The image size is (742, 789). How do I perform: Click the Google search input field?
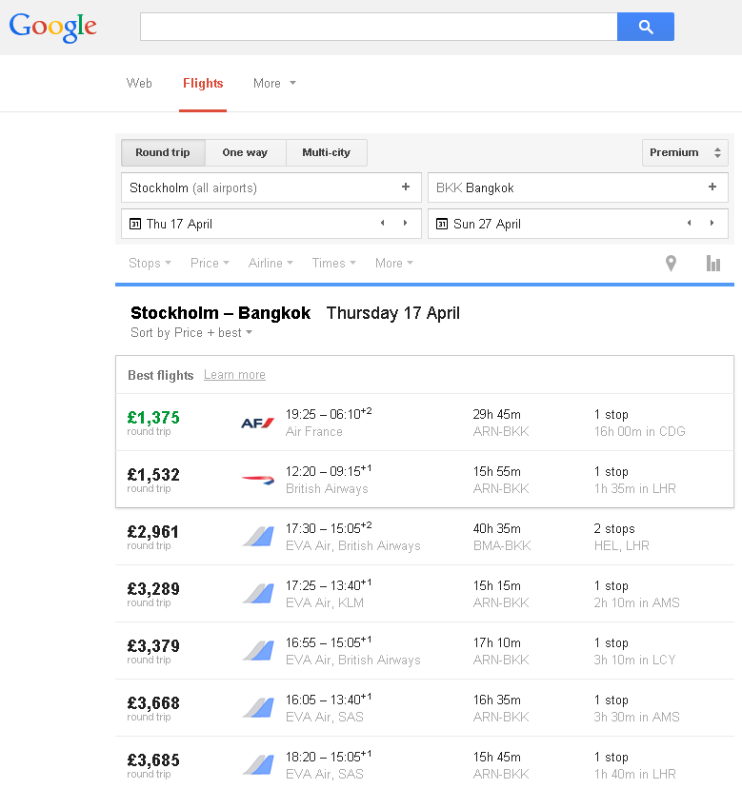click(378, 27)
